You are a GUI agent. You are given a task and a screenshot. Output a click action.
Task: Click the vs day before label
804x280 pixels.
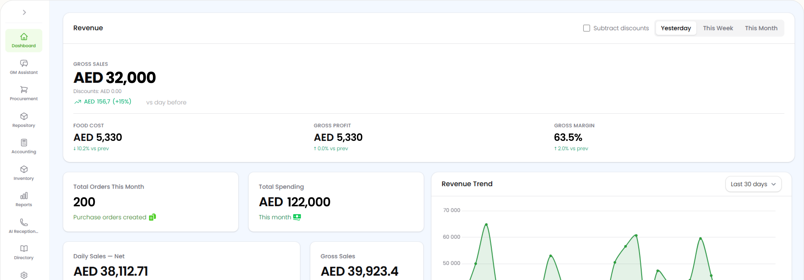pyautogui.click(x=166, y=102)
